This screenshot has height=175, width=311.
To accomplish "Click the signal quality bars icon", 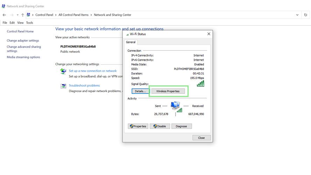I will (200, 84).
